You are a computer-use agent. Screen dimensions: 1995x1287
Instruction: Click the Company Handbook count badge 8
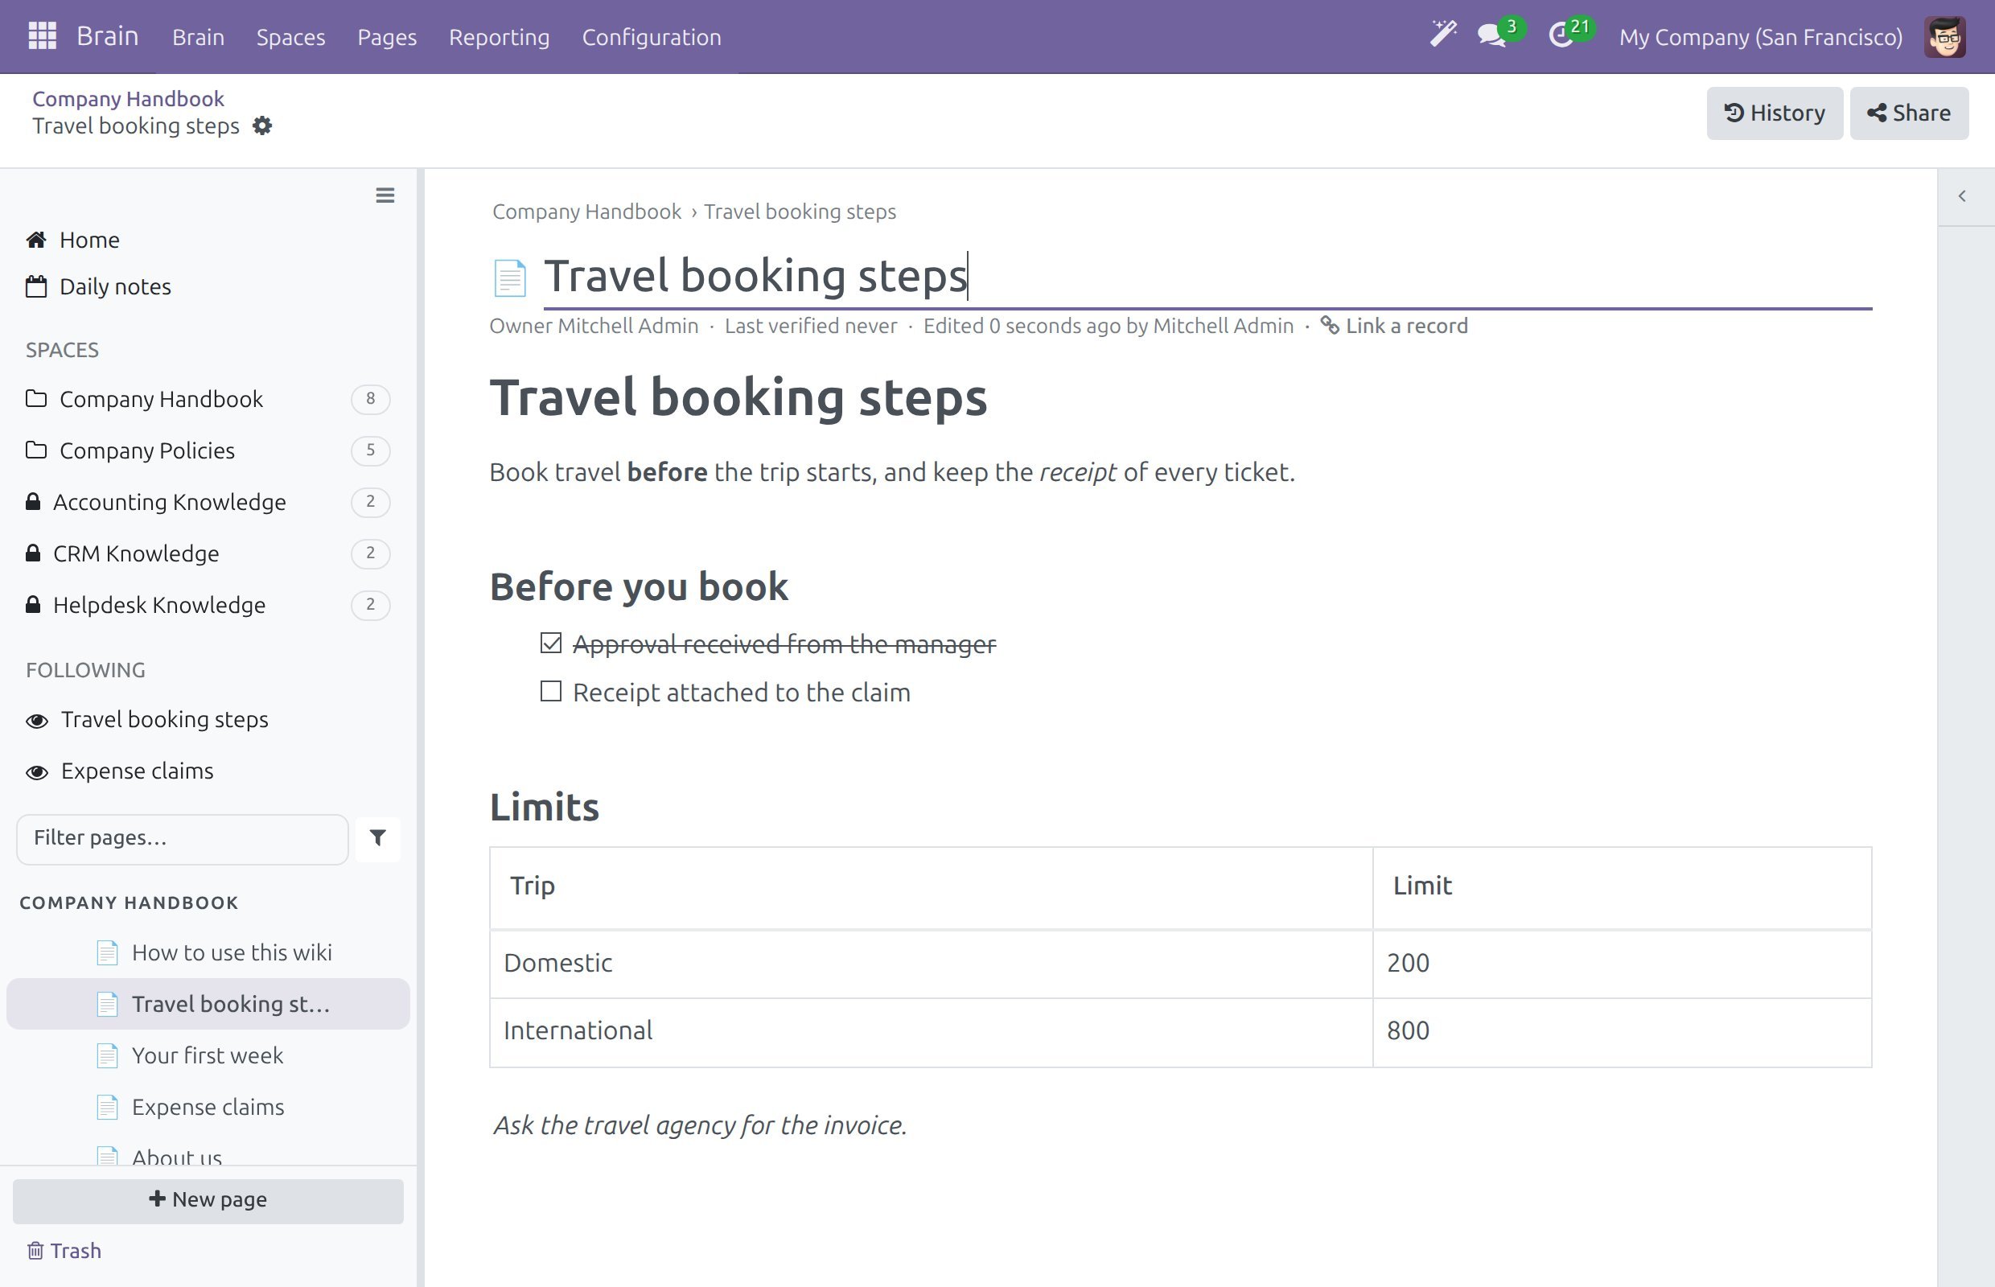tap(370, 400)
